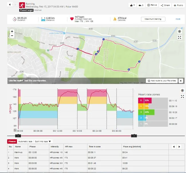The image size is (186, 173).
Task: Expand the map to fullscreen
Action: 179,37
